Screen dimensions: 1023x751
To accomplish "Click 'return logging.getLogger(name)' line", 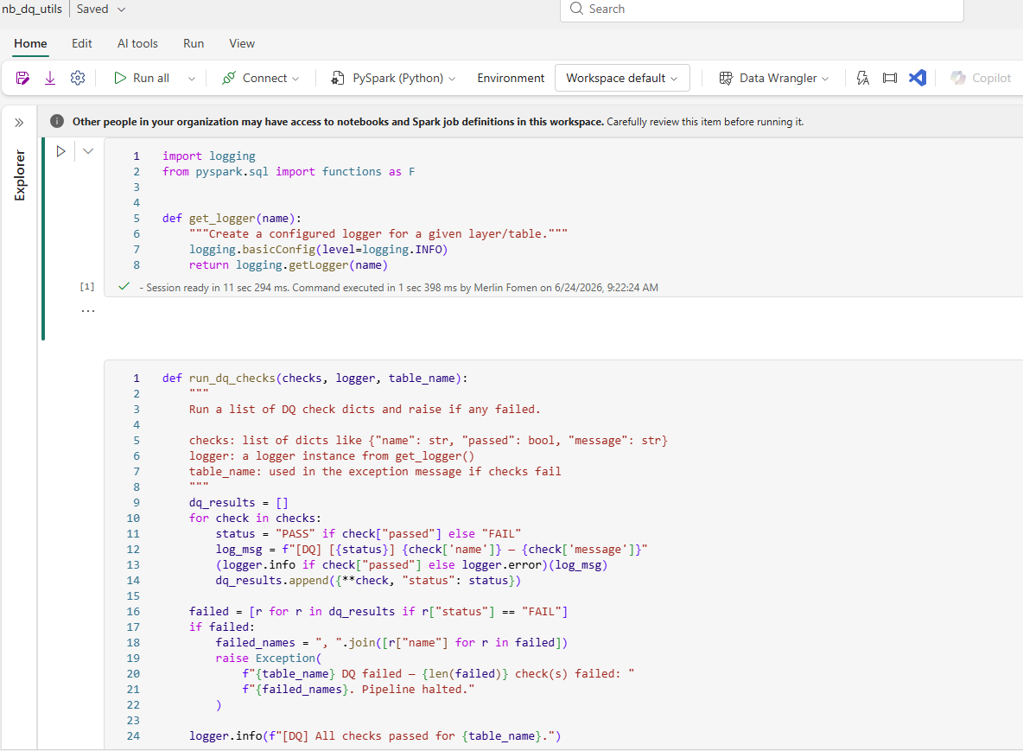I will pyautogui.click(x=289, y=265).
